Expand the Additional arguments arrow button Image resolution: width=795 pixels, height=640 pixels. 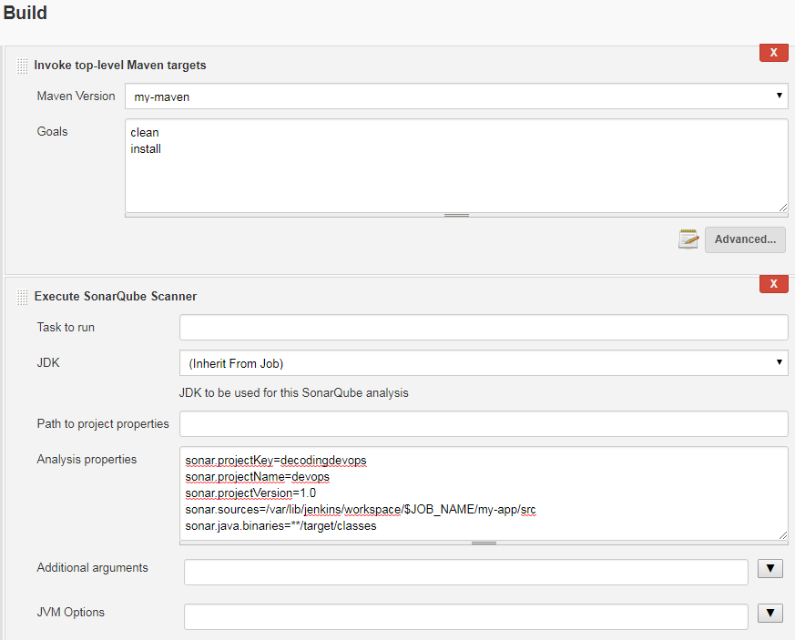(770, 569)
